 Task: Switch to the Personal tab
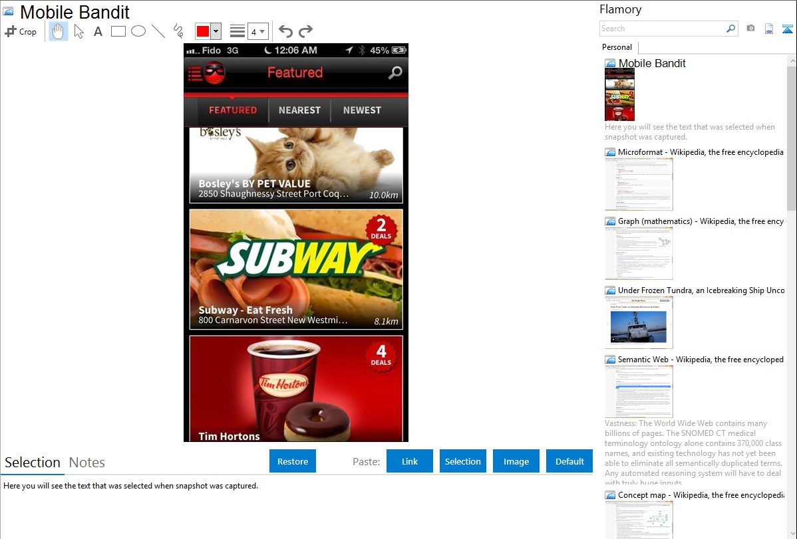[617, 47]
